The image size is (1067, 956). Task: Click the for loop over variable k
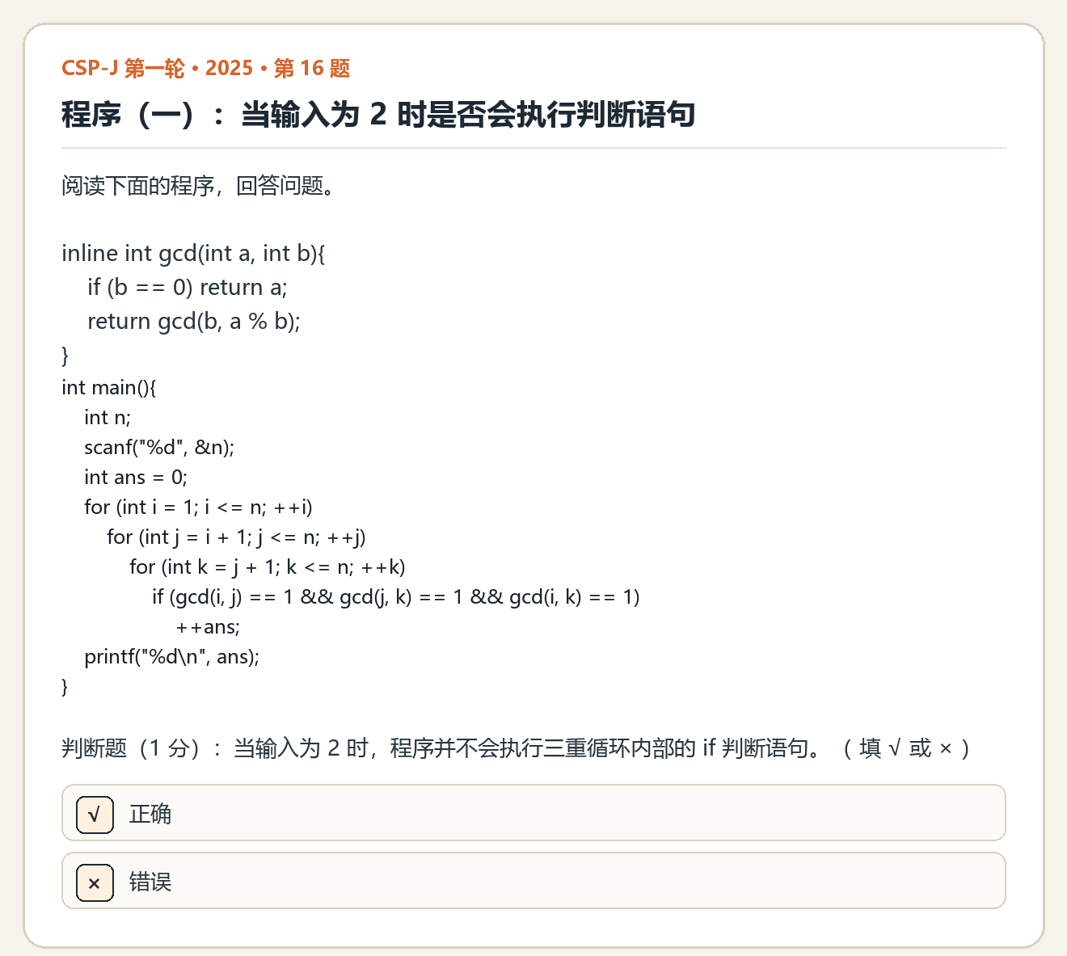point(268,567)
